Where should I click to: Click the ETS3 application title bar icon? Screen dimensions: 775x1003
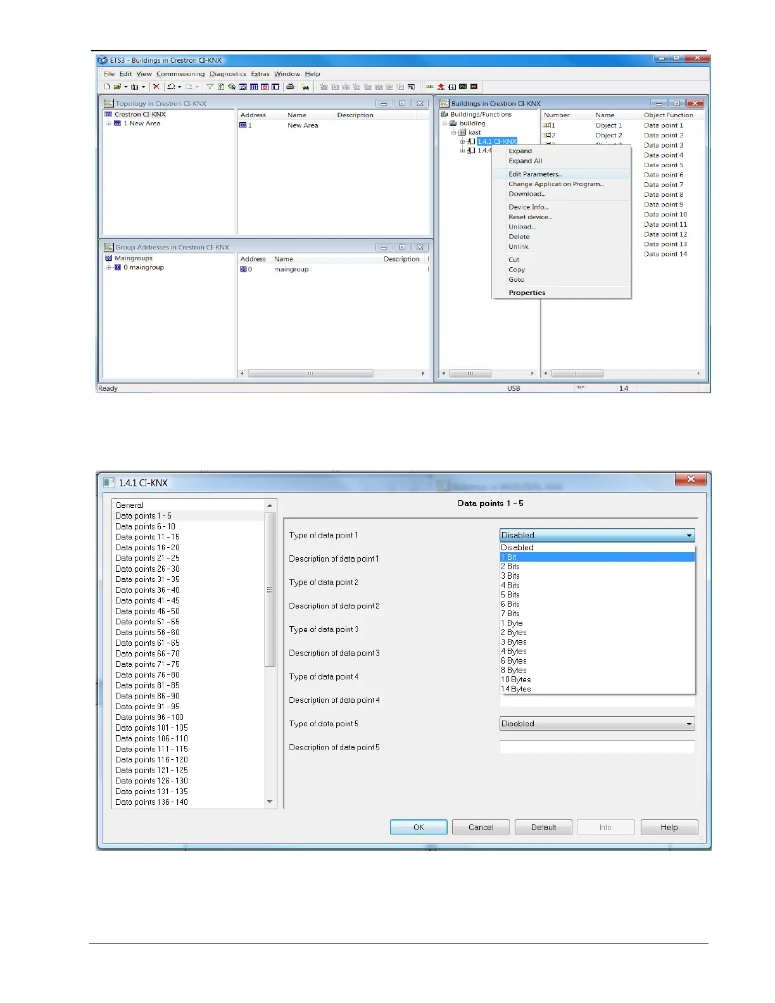[x=103, y=60]
